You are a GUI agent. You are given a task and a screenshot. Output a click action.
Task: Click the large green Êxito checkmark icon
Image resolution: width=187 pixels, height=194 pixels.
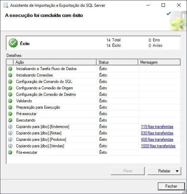click(x=13, y=43)
